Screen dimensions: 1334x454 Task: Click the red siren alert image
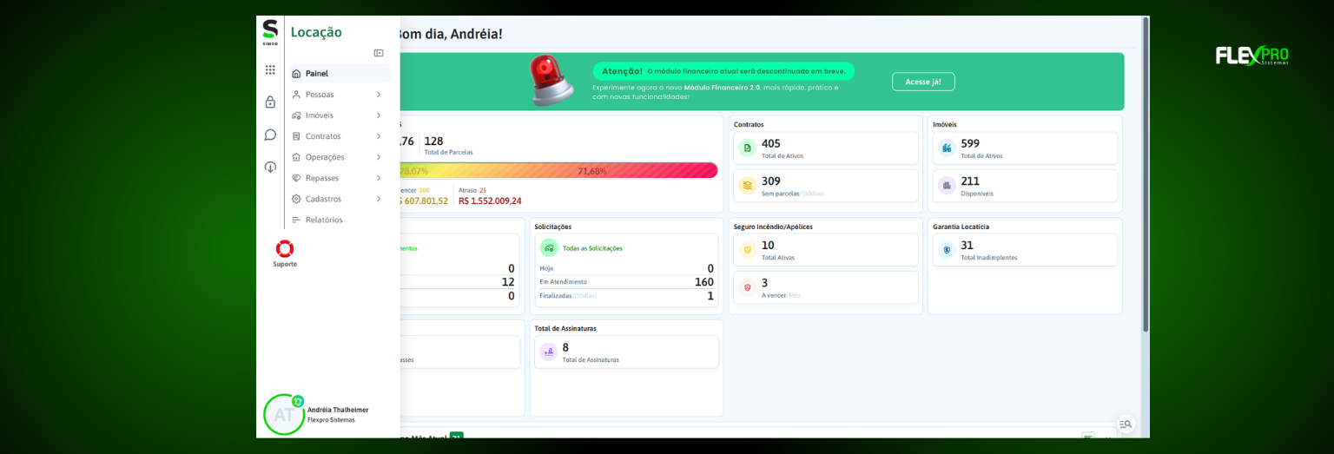[552, 80]
